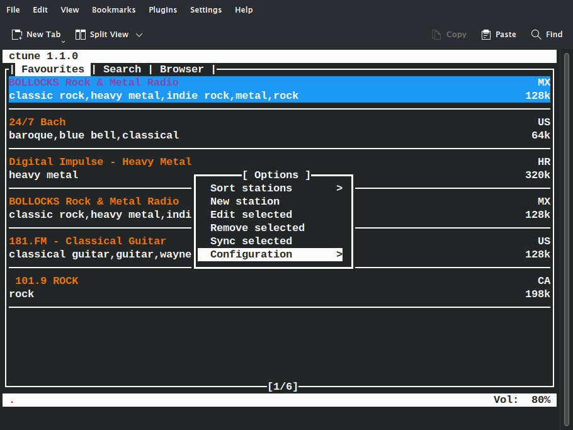
Task: Click the 'rock' tag under 101.9 ROCK
Action: click(x=21, y=294)
